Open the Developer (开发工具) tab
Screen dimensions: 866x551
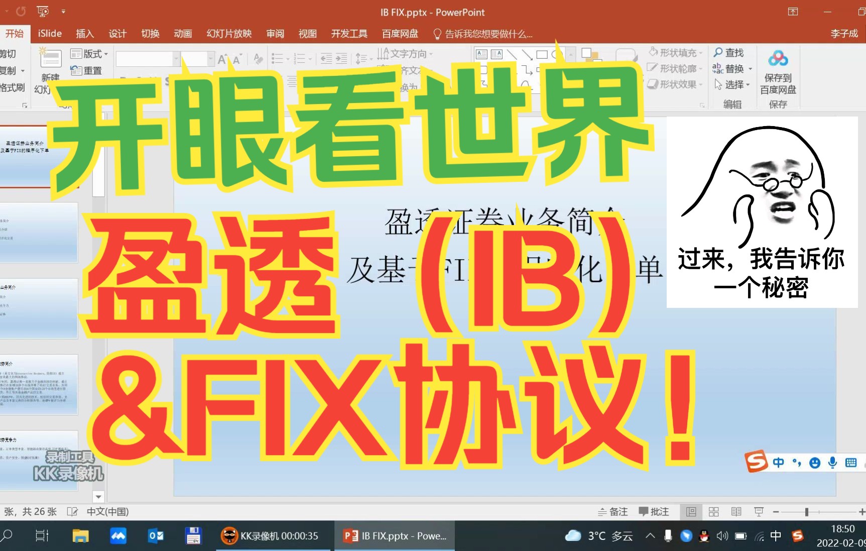[349, 33]
